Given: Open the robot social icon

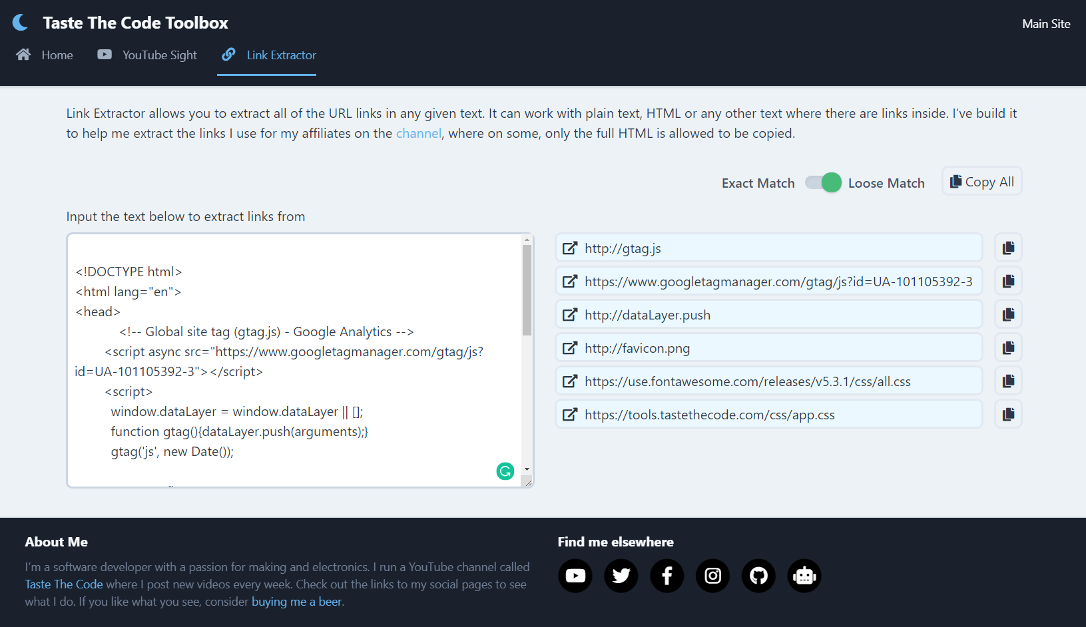Looking at the screenshot, I should click(804, 576).
